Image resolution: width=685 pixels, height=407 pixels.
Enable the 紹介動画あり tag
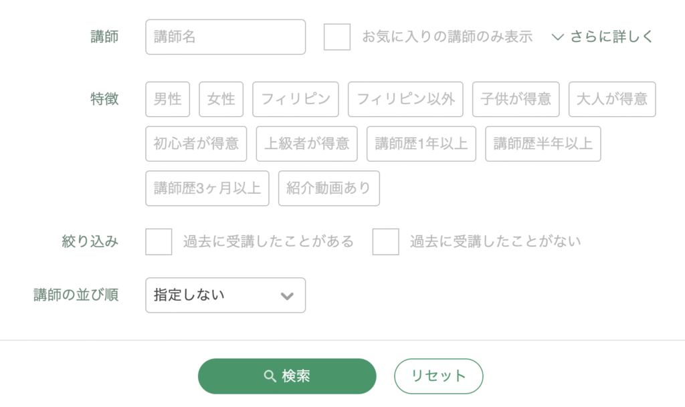(328, 188)
